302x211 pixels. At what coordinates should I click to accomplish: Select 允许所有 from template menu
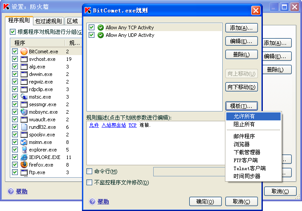click(253, 116)
